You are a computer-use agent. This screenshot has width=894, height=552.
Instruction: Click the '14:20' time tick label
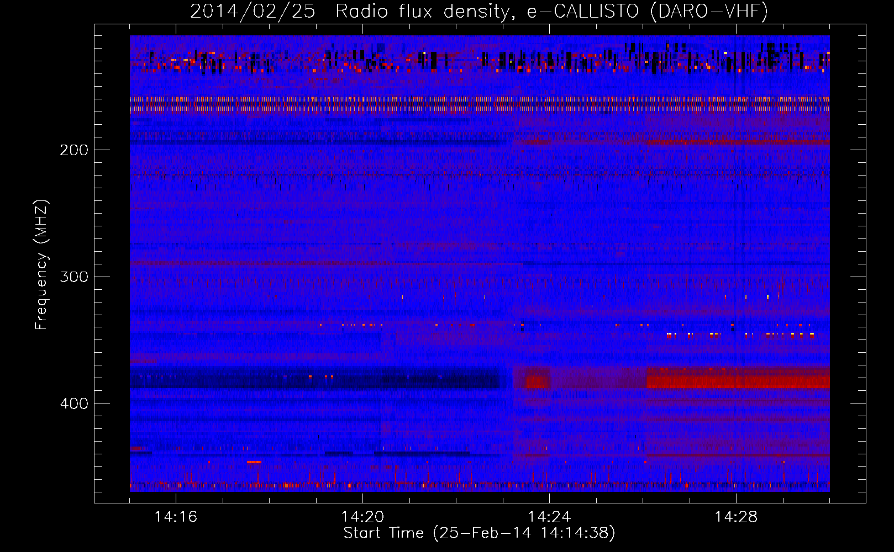[362, 517]
